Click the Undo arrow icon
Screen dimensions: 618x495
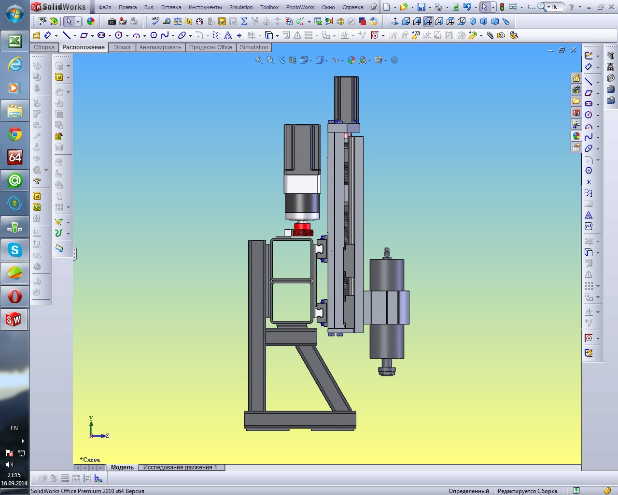point(467,7)
